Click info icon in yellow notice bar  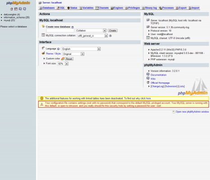[42, 99]
